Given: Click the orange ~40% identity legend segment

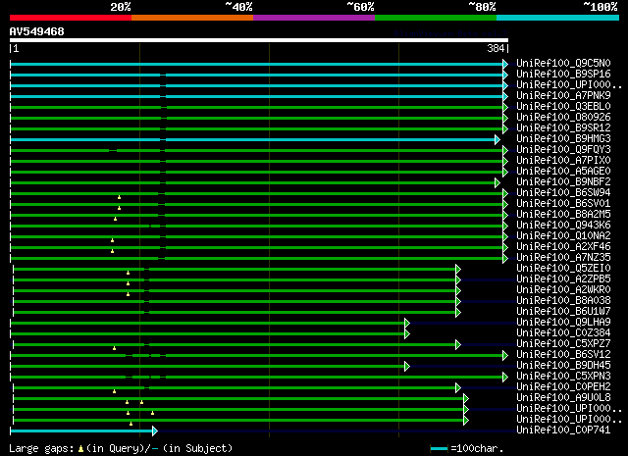Looking at the screenshot, I should pyautogui.click(x=192, y=18).
